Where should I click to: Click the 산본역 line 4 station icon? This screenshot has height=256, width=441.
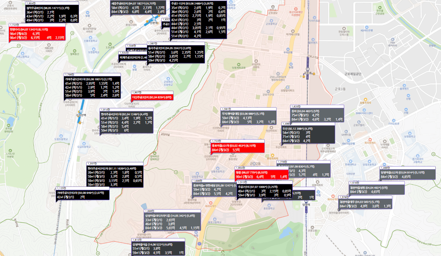click(x=154, y=19)
